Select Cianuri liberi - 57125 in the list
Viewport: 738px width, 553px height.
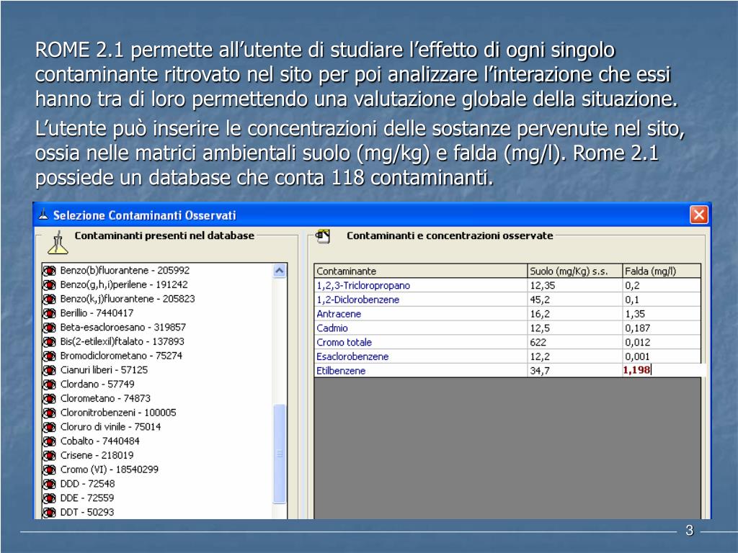pos(104,370)
